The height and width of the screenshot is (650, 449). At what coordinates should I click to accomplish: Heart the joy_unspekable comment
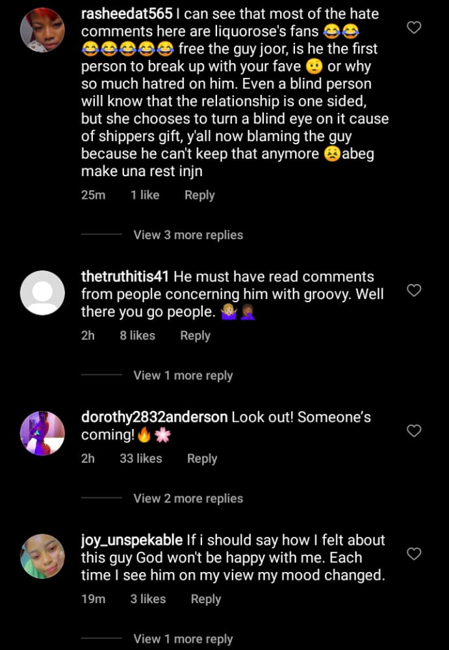pyautogui.click(x=414, y=554)
